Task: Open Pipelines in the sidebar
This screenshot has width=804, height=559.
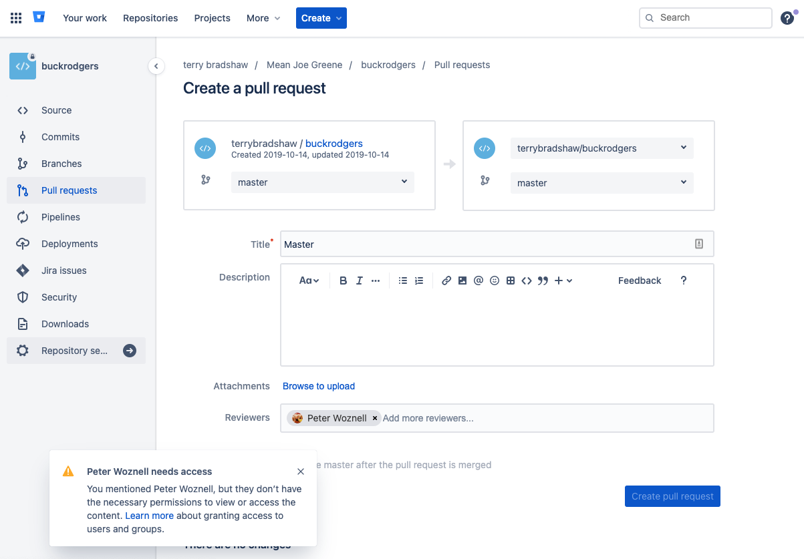Action: pos(76,217)
